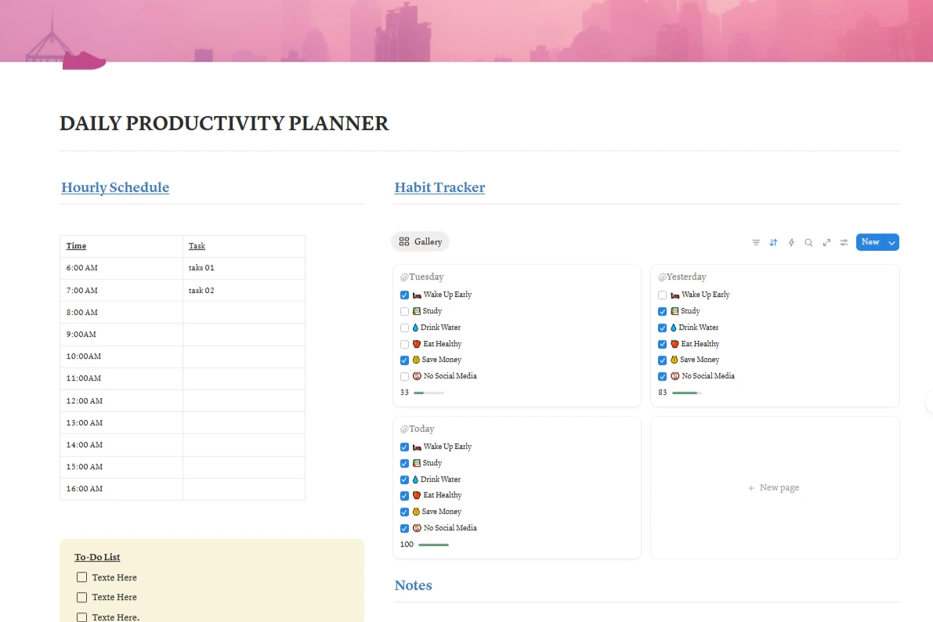Open the Habit Tracker heading link
The height and width of the screenshot is (622, 933).
pos(439,187)
